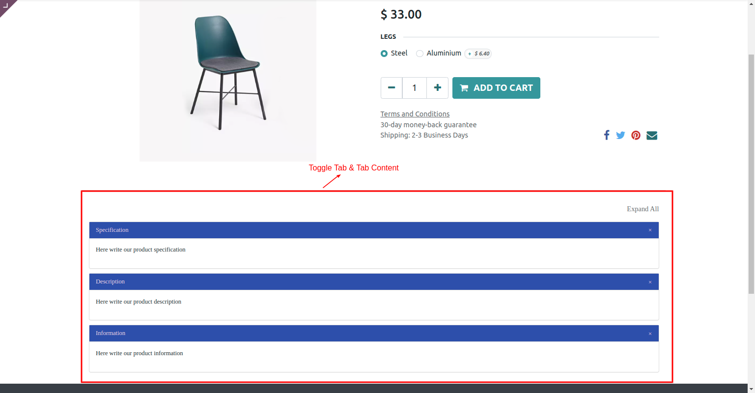
Task: Toggle the Specification accordion header
Action: (x=374, y=230)
